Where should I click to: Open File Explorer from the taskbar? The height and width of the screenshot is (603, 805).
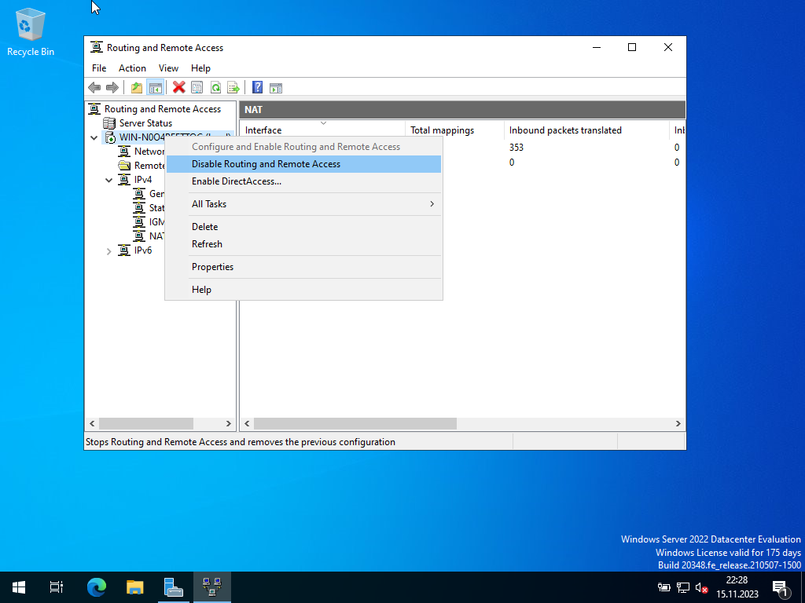point(134,587)
